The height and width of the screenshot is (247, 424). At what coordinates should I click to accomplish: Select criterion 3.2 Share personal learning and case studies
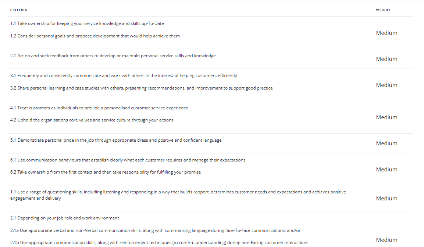141,88
